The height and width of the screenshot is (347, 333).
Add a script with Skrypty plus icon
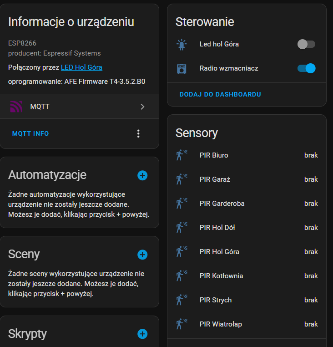142,334
